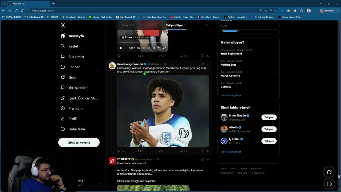Open the floating chat messages button
Screen dimensions: 341x192
point(329,184)
